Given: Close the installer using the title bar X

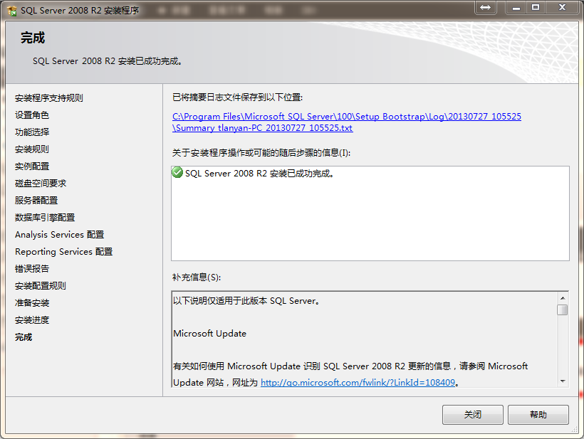Looking at the screenshot, I should pyautogui.click(x=562, y=7).
